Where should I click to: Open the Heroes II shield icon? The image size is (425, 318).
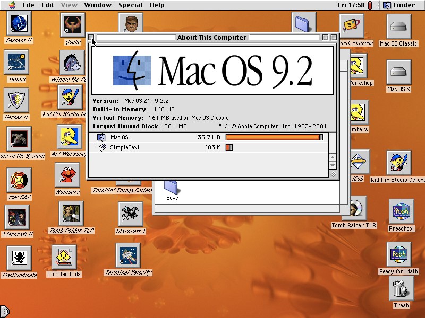click(x=16, y=100)
